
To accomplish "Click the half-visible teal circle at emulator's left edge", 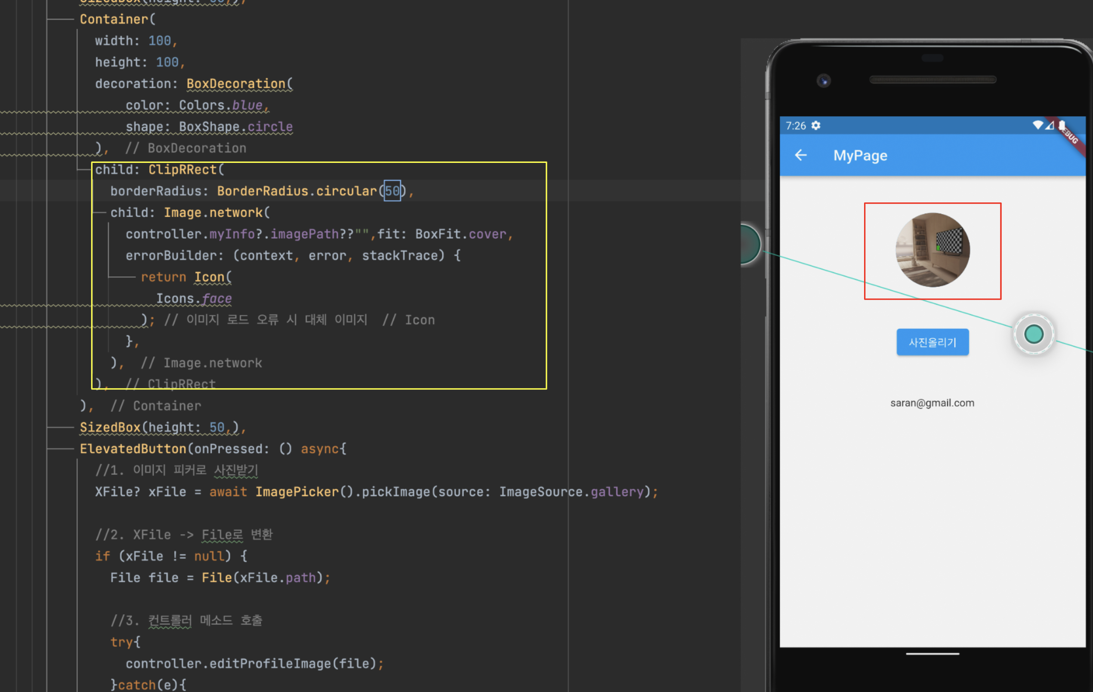I will [750, 245].
